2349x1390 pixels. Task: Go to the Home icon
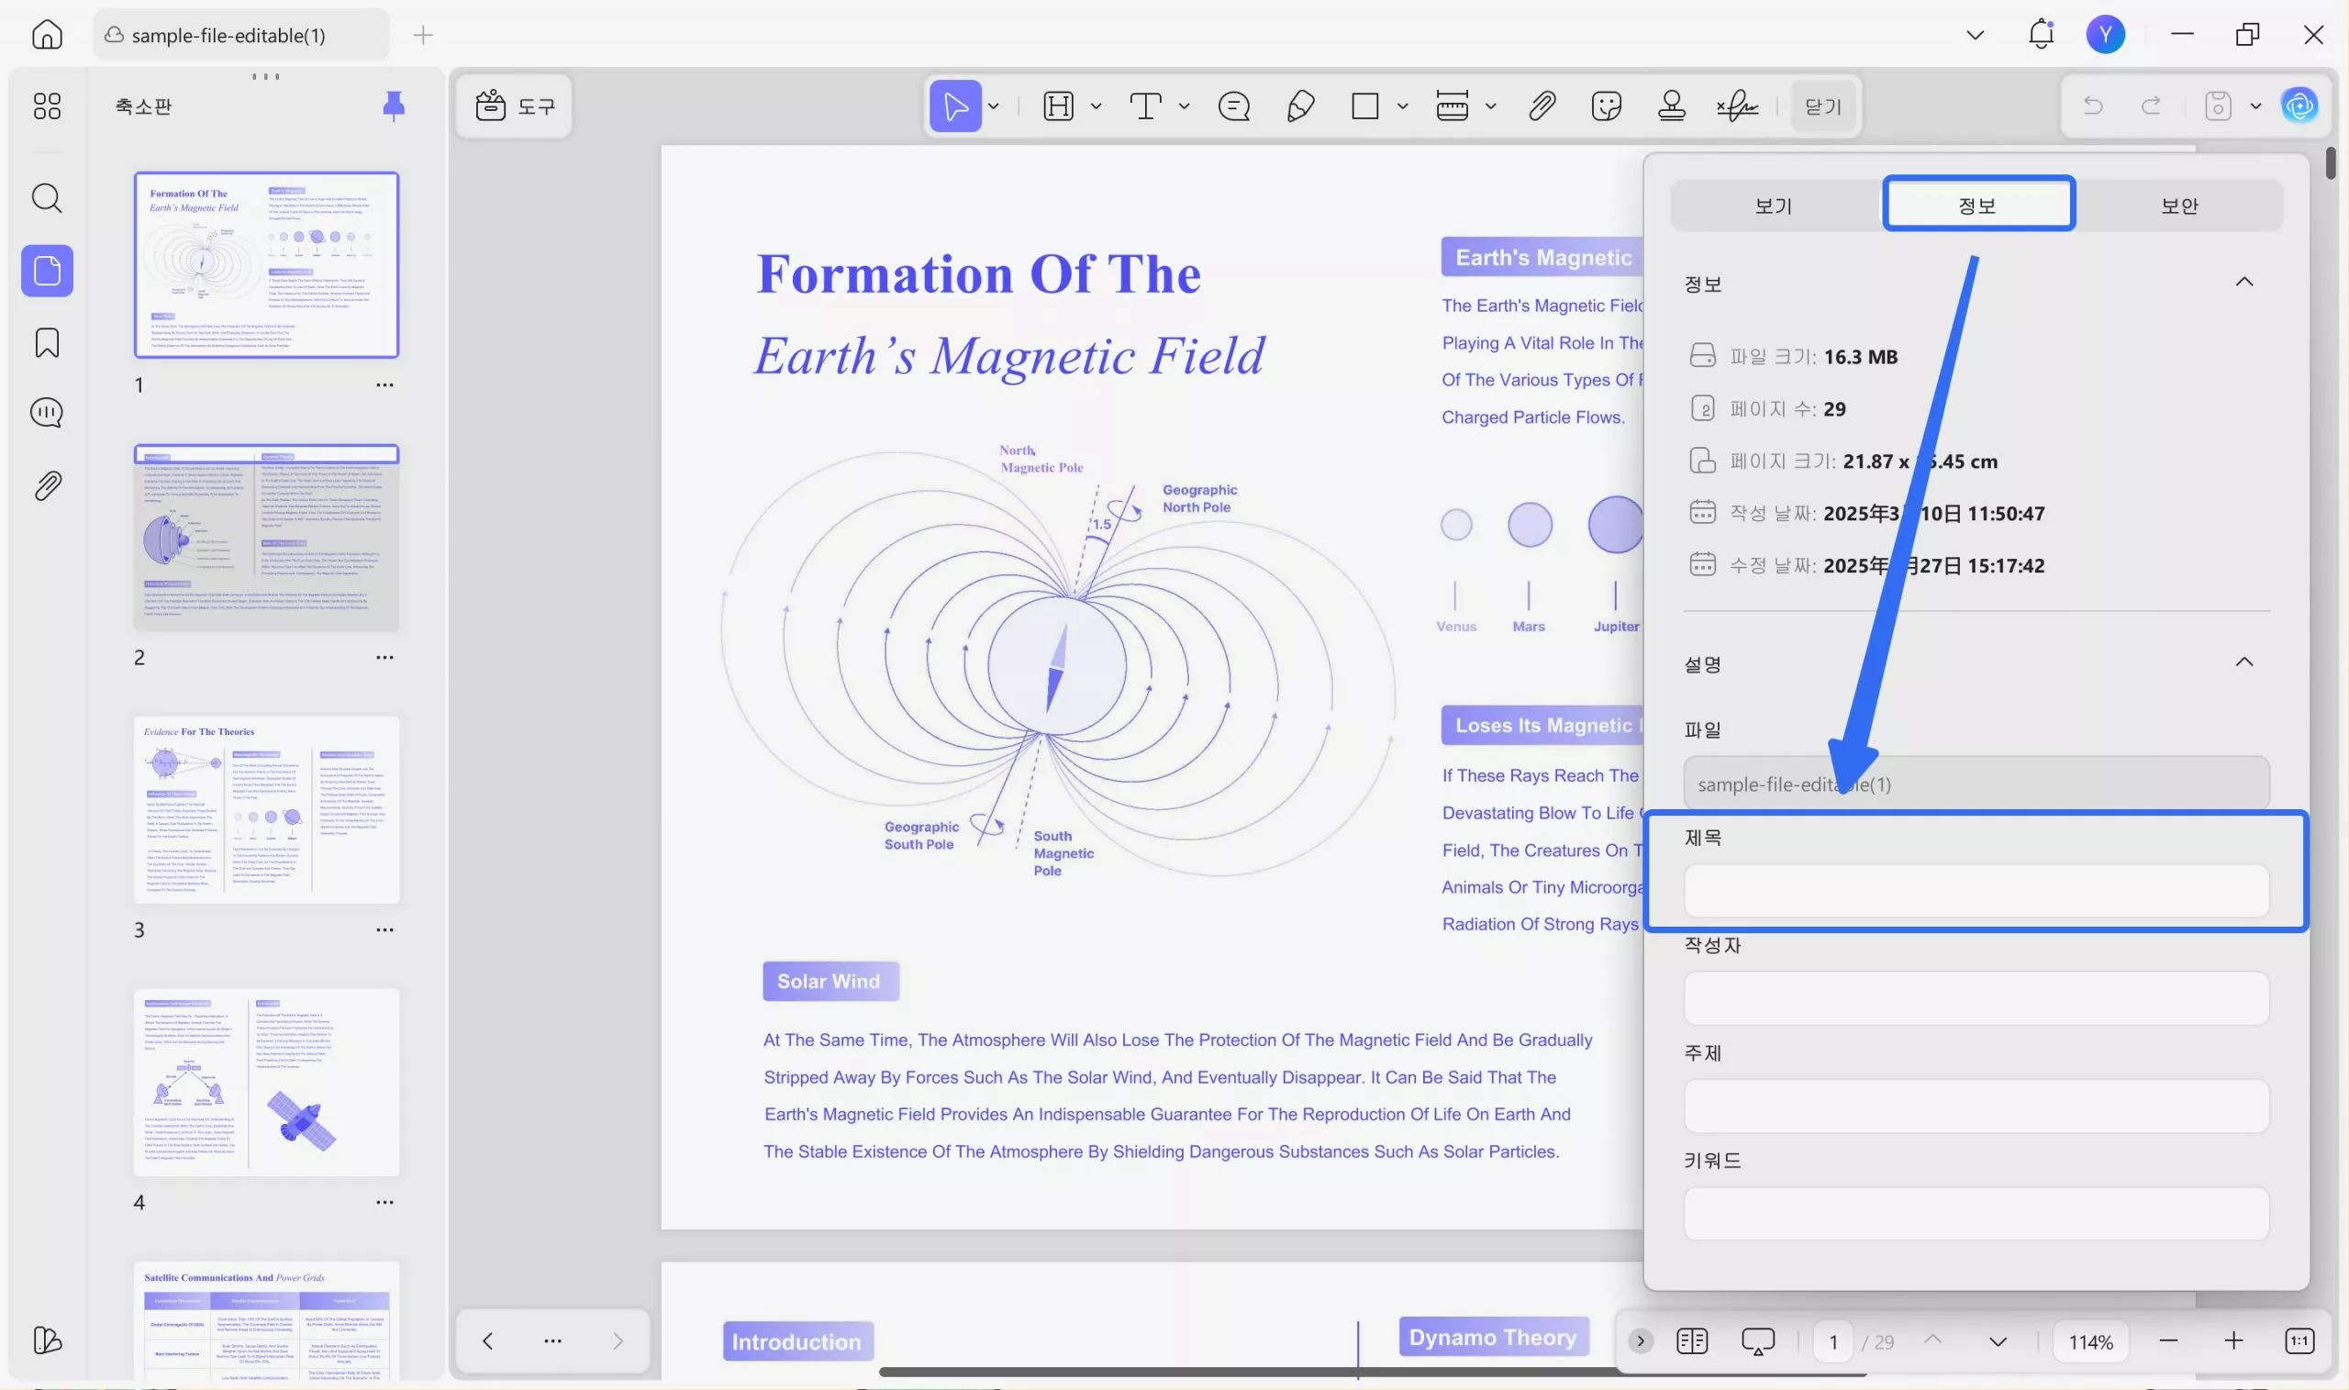point(47,35)
